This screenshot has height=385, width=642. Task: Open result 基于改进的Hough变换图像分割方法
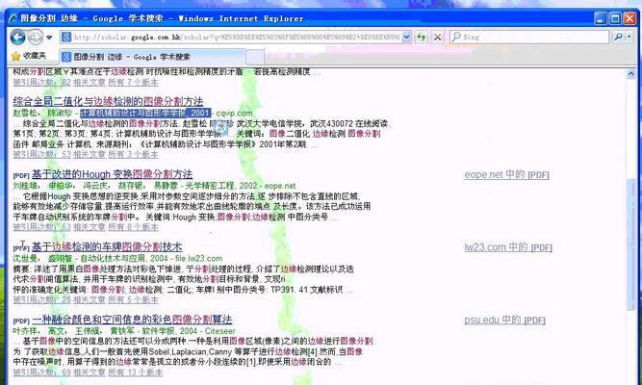coord(113,174)
